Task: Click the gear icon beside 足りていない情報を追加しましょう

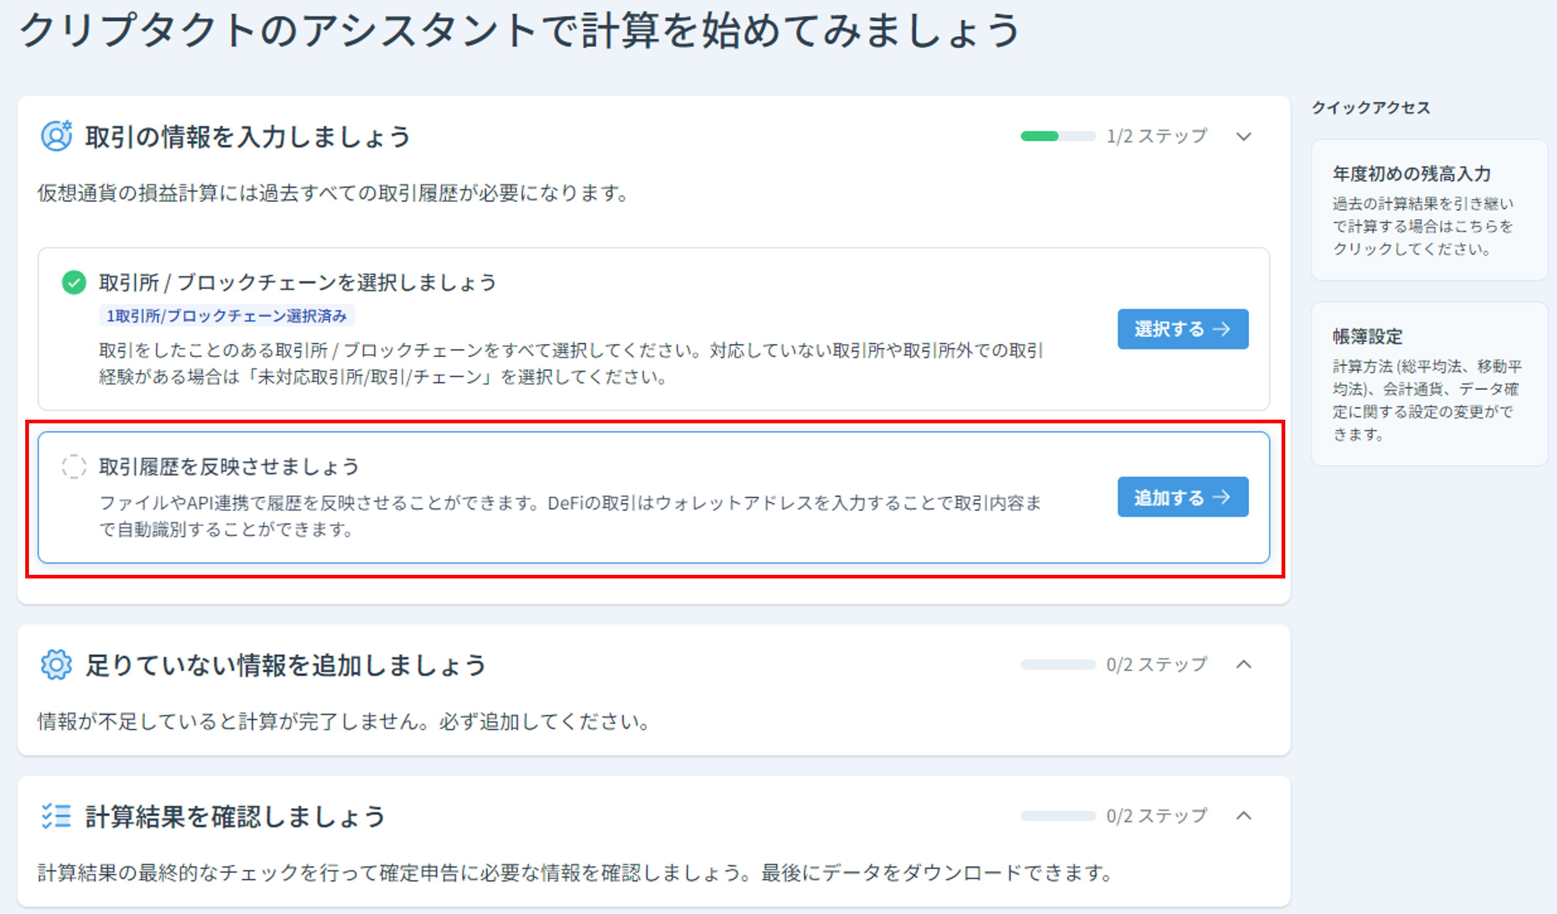Action: 56,665
